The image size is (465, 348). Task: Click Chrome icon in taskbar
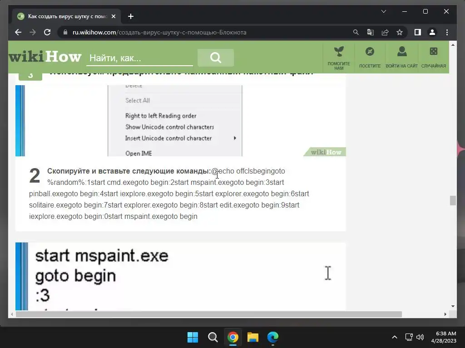click(x=233, y=337)
